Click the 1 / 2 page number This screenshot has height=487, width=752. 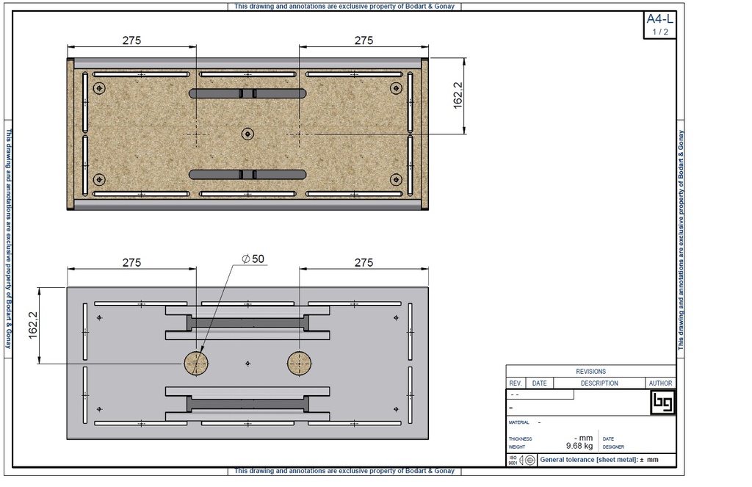(659, 32)
